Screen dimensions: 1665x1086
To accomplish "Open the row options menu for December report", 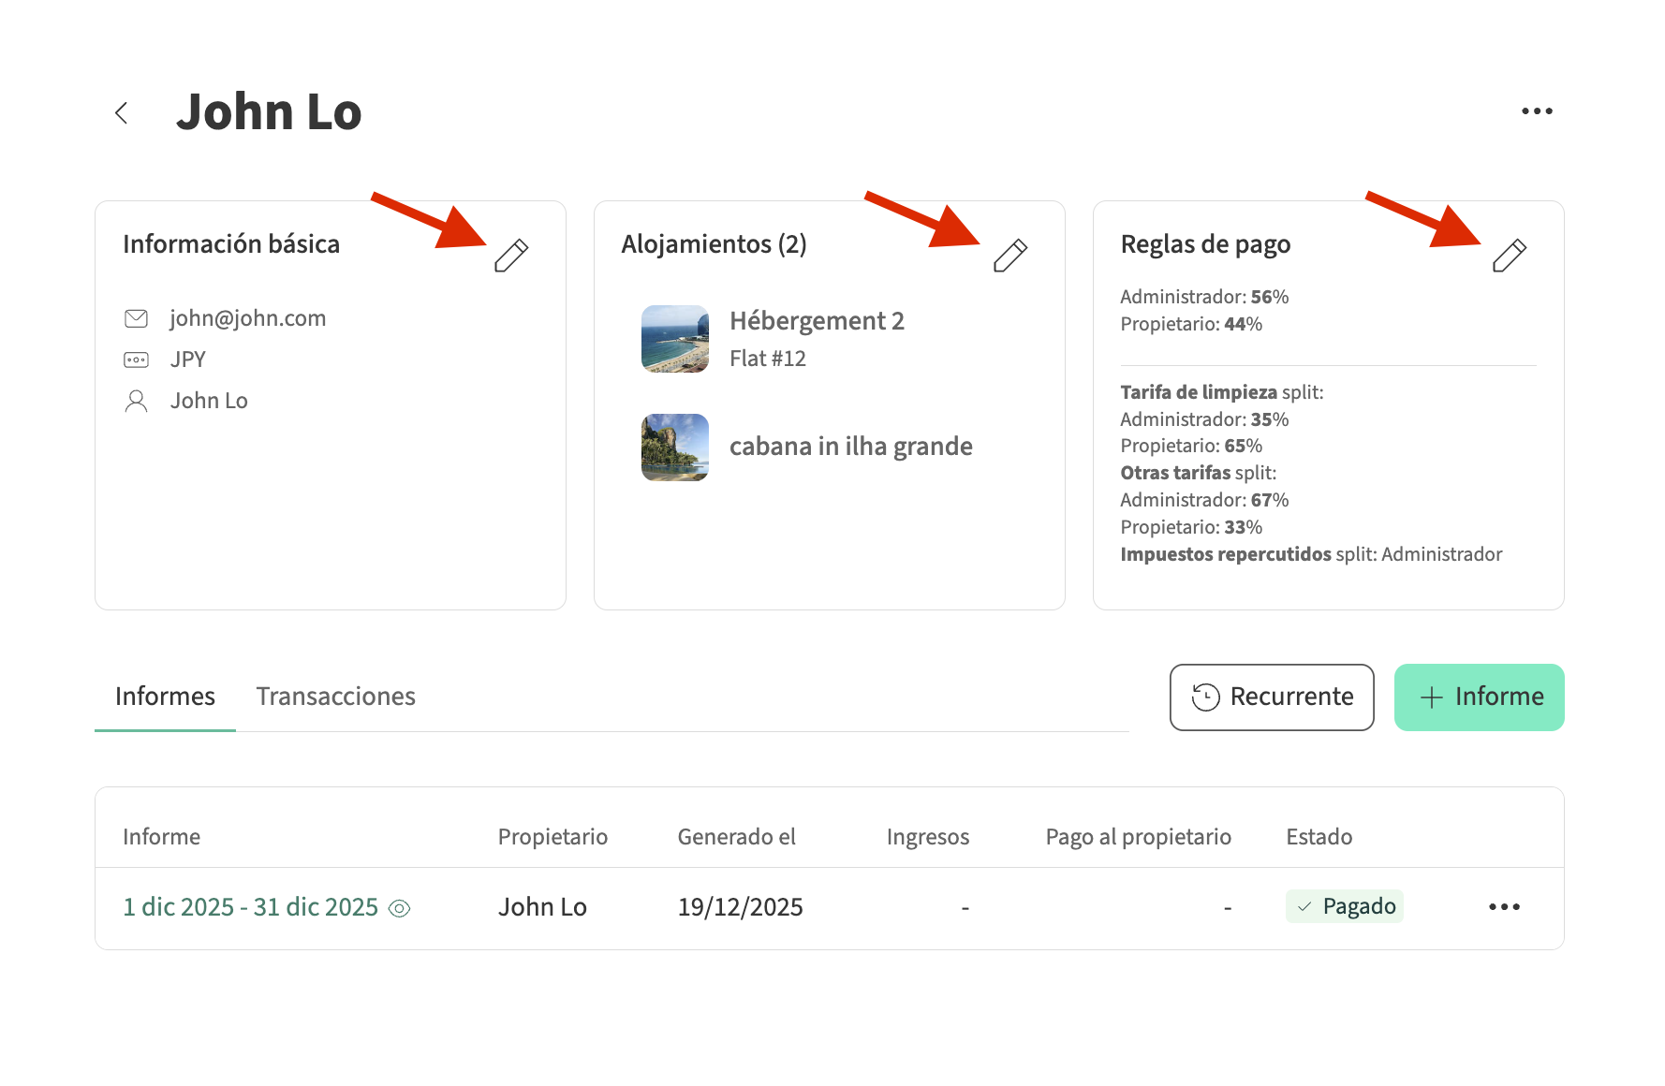I will click(x=1504, y=907).
